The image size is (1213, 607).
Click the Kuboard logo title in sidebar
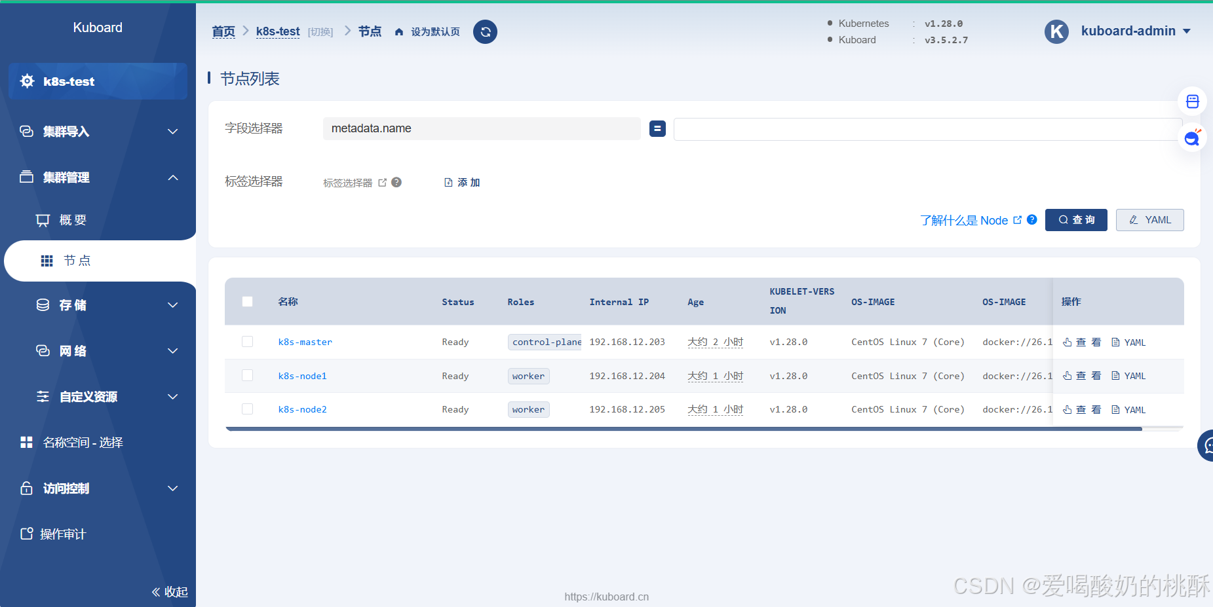point(98,28)
